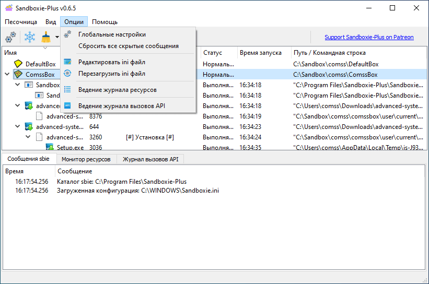Collapse the Sandbox process tree node

[18, 85]
